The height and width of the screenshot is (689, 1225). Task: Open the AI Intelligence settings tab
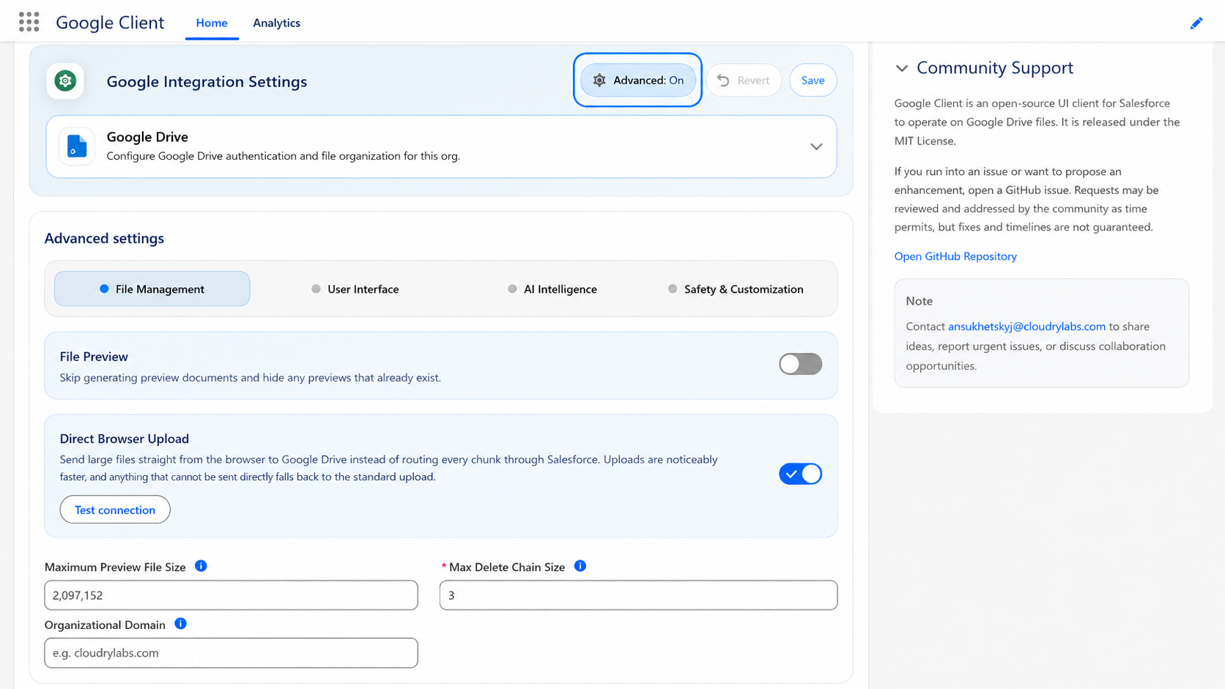[552, 289]
